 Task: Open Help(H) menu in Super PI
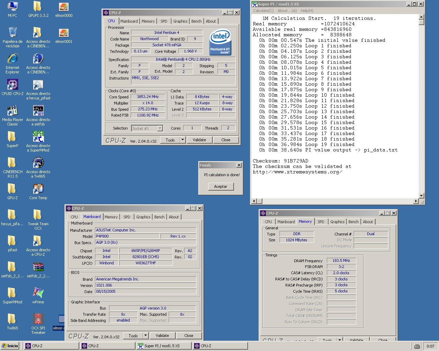pyautogui.click(x=307, y=11)
